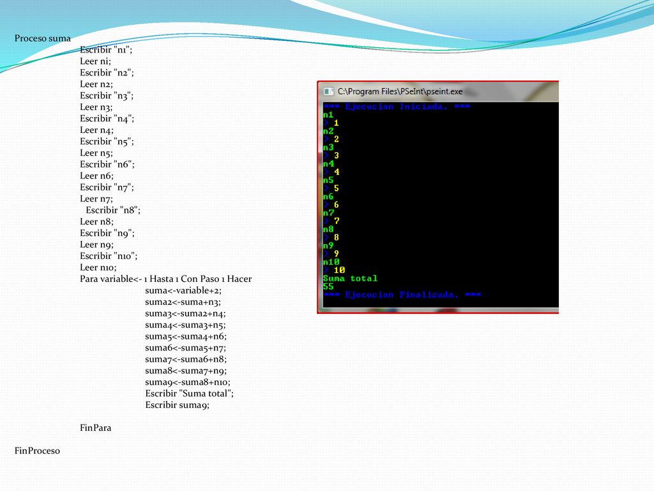Click the line 'Leer n1;'
The image size is (654, 491).
96,61
